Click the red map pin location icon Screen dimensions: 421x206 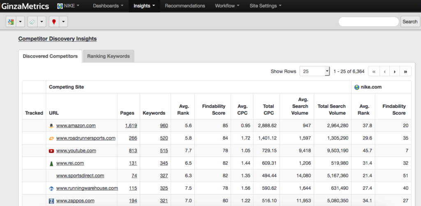pos(54,22)
